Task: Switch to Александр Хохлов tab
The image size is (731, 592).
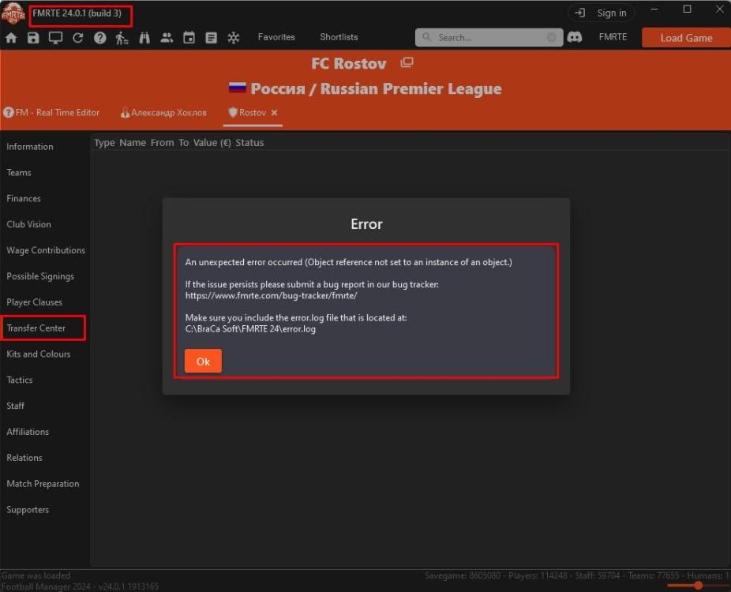Action: [163, 112]
